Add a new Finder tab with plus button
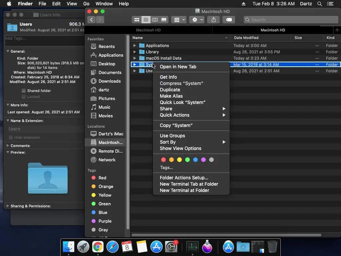 tap(337, 30)
